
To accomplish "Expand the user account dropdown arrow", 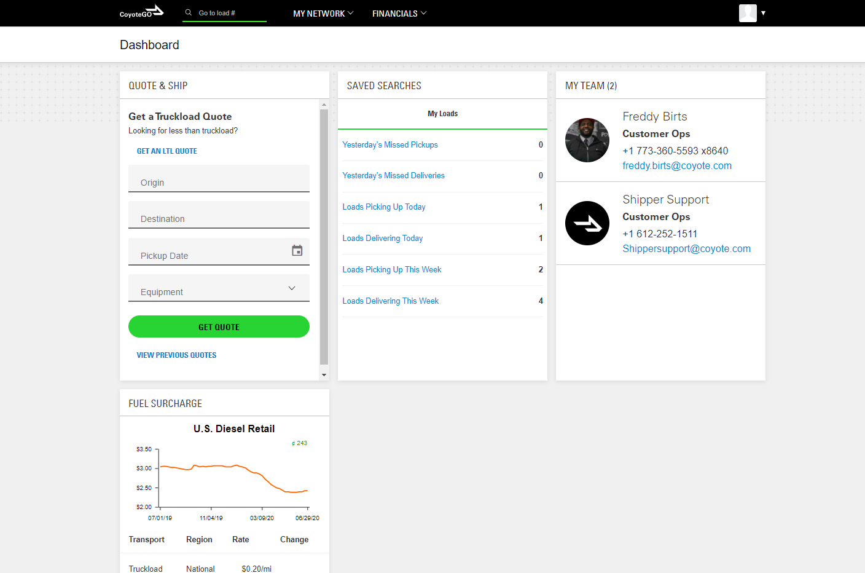I will (x=763, y=13).
